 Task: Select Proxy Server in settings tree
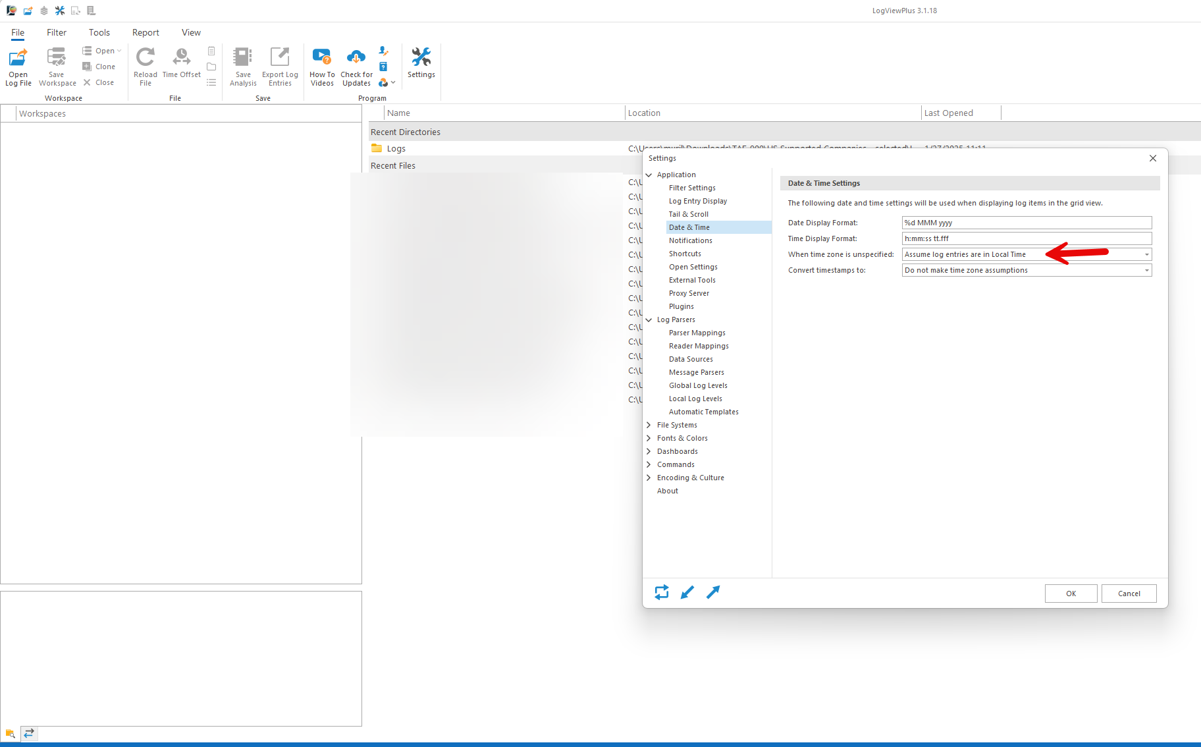coord(689,293)
